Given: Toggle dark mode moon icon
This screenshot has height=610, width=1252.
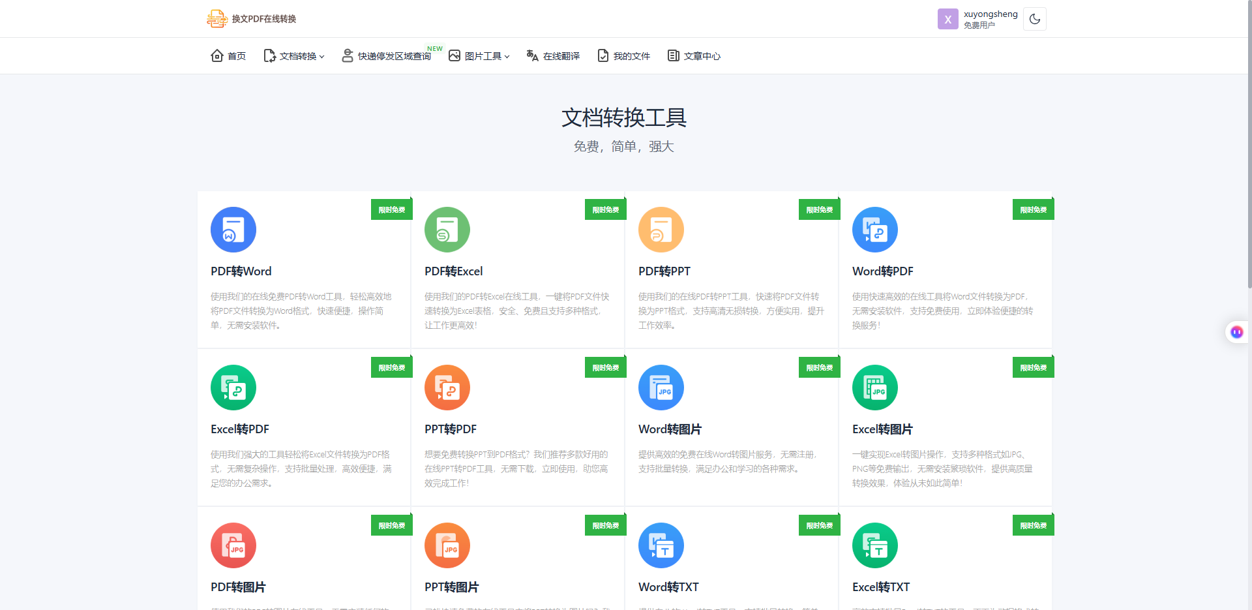Looking at the screenshot, I should click(1035, 19).
